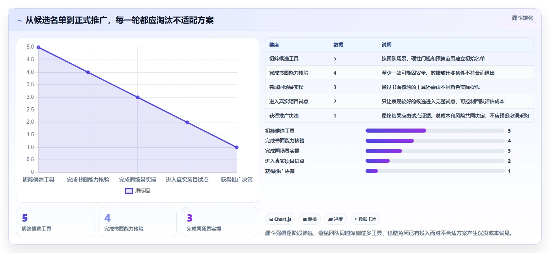Click the 进入真实项目试点 progress bar
Viewport: 550px width, 253px height.
(x=435, y=161)
